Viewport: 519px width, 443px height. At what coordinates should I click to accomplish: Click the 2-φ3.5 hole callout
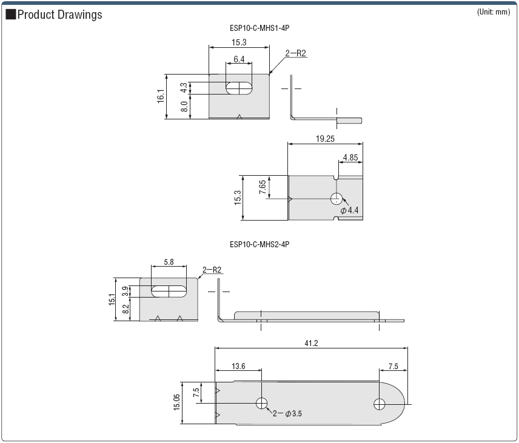click(x=287, y=413)
